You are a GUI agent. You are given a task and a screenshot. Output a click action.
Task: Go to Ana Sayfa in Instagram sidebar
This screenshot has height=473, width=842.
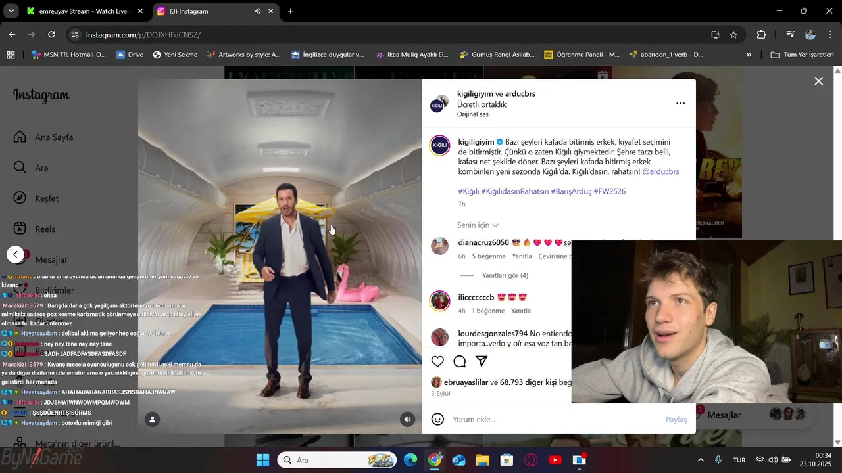click(x=44, y=137)
